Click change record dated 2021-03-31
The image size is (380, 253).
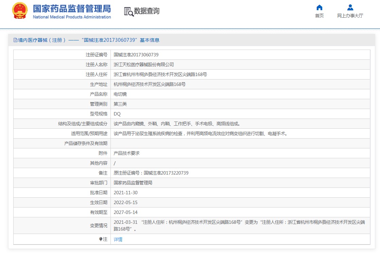239,225
